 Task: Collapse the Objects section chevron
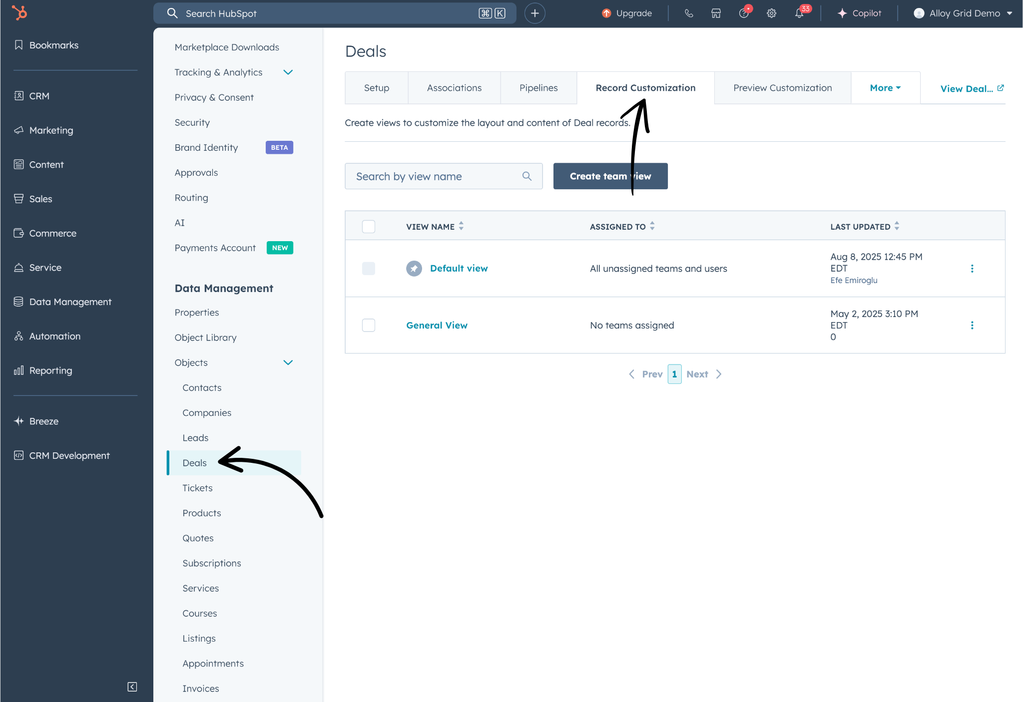(x=288, y=363)
